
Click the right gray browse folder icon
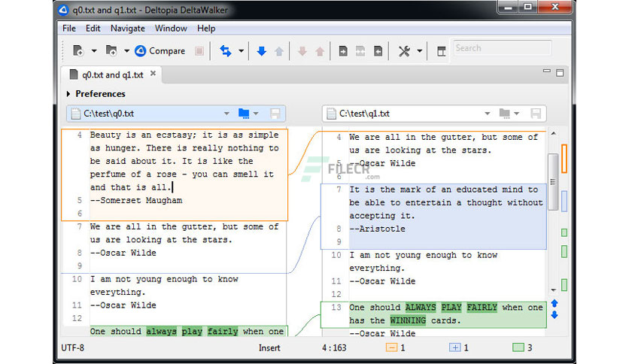point(504,114)
